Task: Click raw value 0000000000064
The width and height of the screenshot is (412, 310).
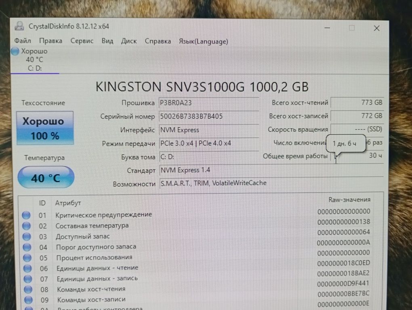Action: pyautogui.click(x=344, y=232)
